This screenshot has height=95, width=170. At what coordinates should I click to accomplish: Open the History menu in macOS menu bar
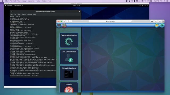point(24,1)
